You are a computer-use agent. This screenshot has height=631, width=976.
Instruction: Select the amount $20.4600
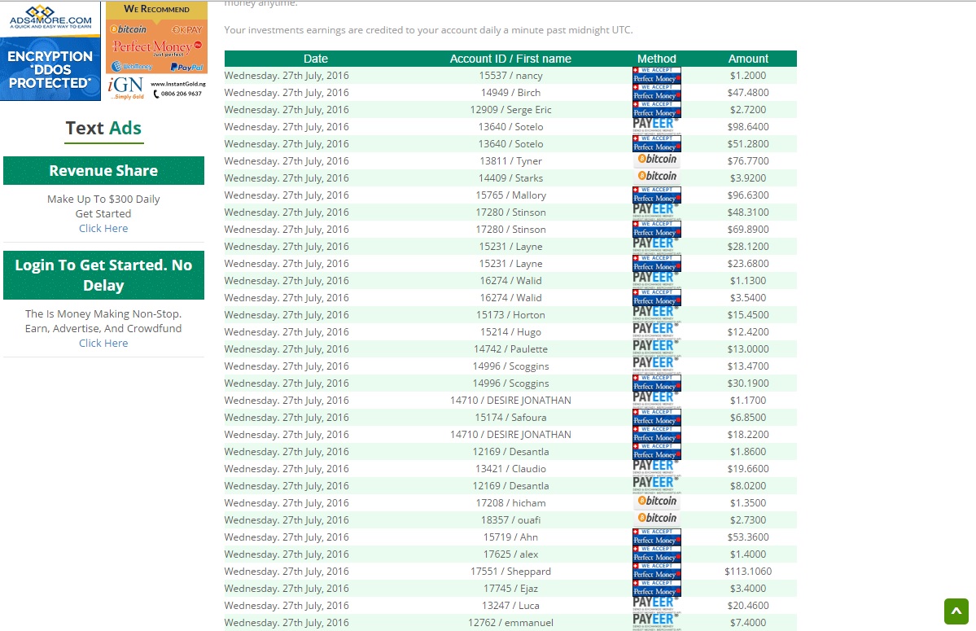(748, 606)
